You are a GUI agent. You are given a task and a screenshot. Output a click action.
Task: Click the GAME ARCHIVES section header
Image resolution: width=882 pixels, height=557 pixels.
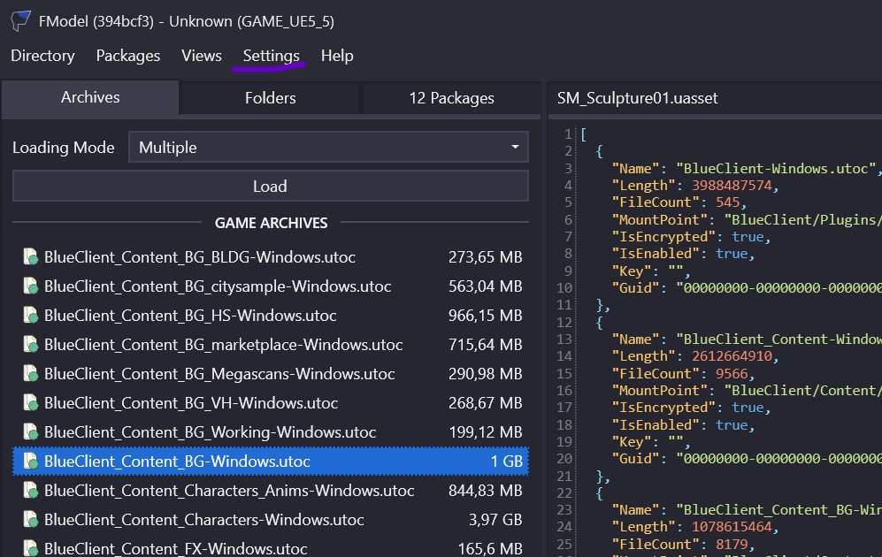click(271, 223)
